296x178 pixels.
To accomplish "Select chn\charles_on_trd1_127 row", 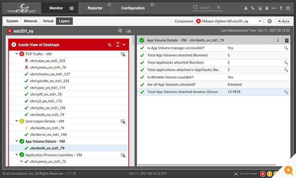I will click(69, 74).
